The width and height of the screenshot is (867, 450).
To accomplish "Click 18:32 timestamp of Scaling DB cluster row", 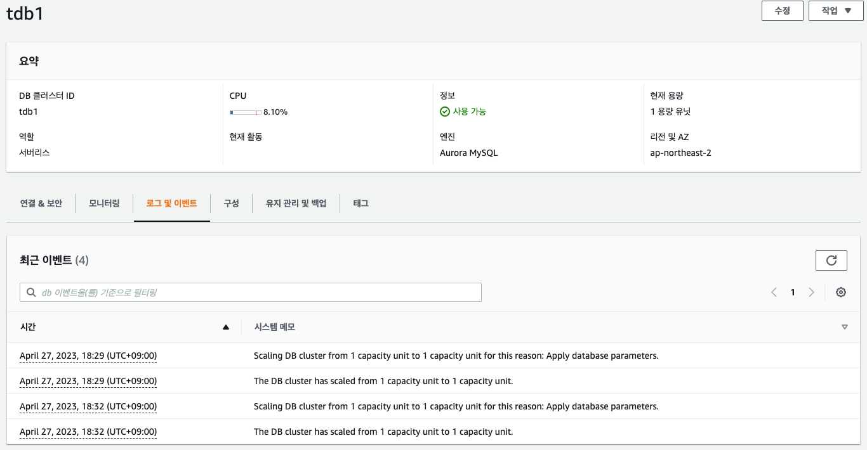I will (x=88, y=406).
